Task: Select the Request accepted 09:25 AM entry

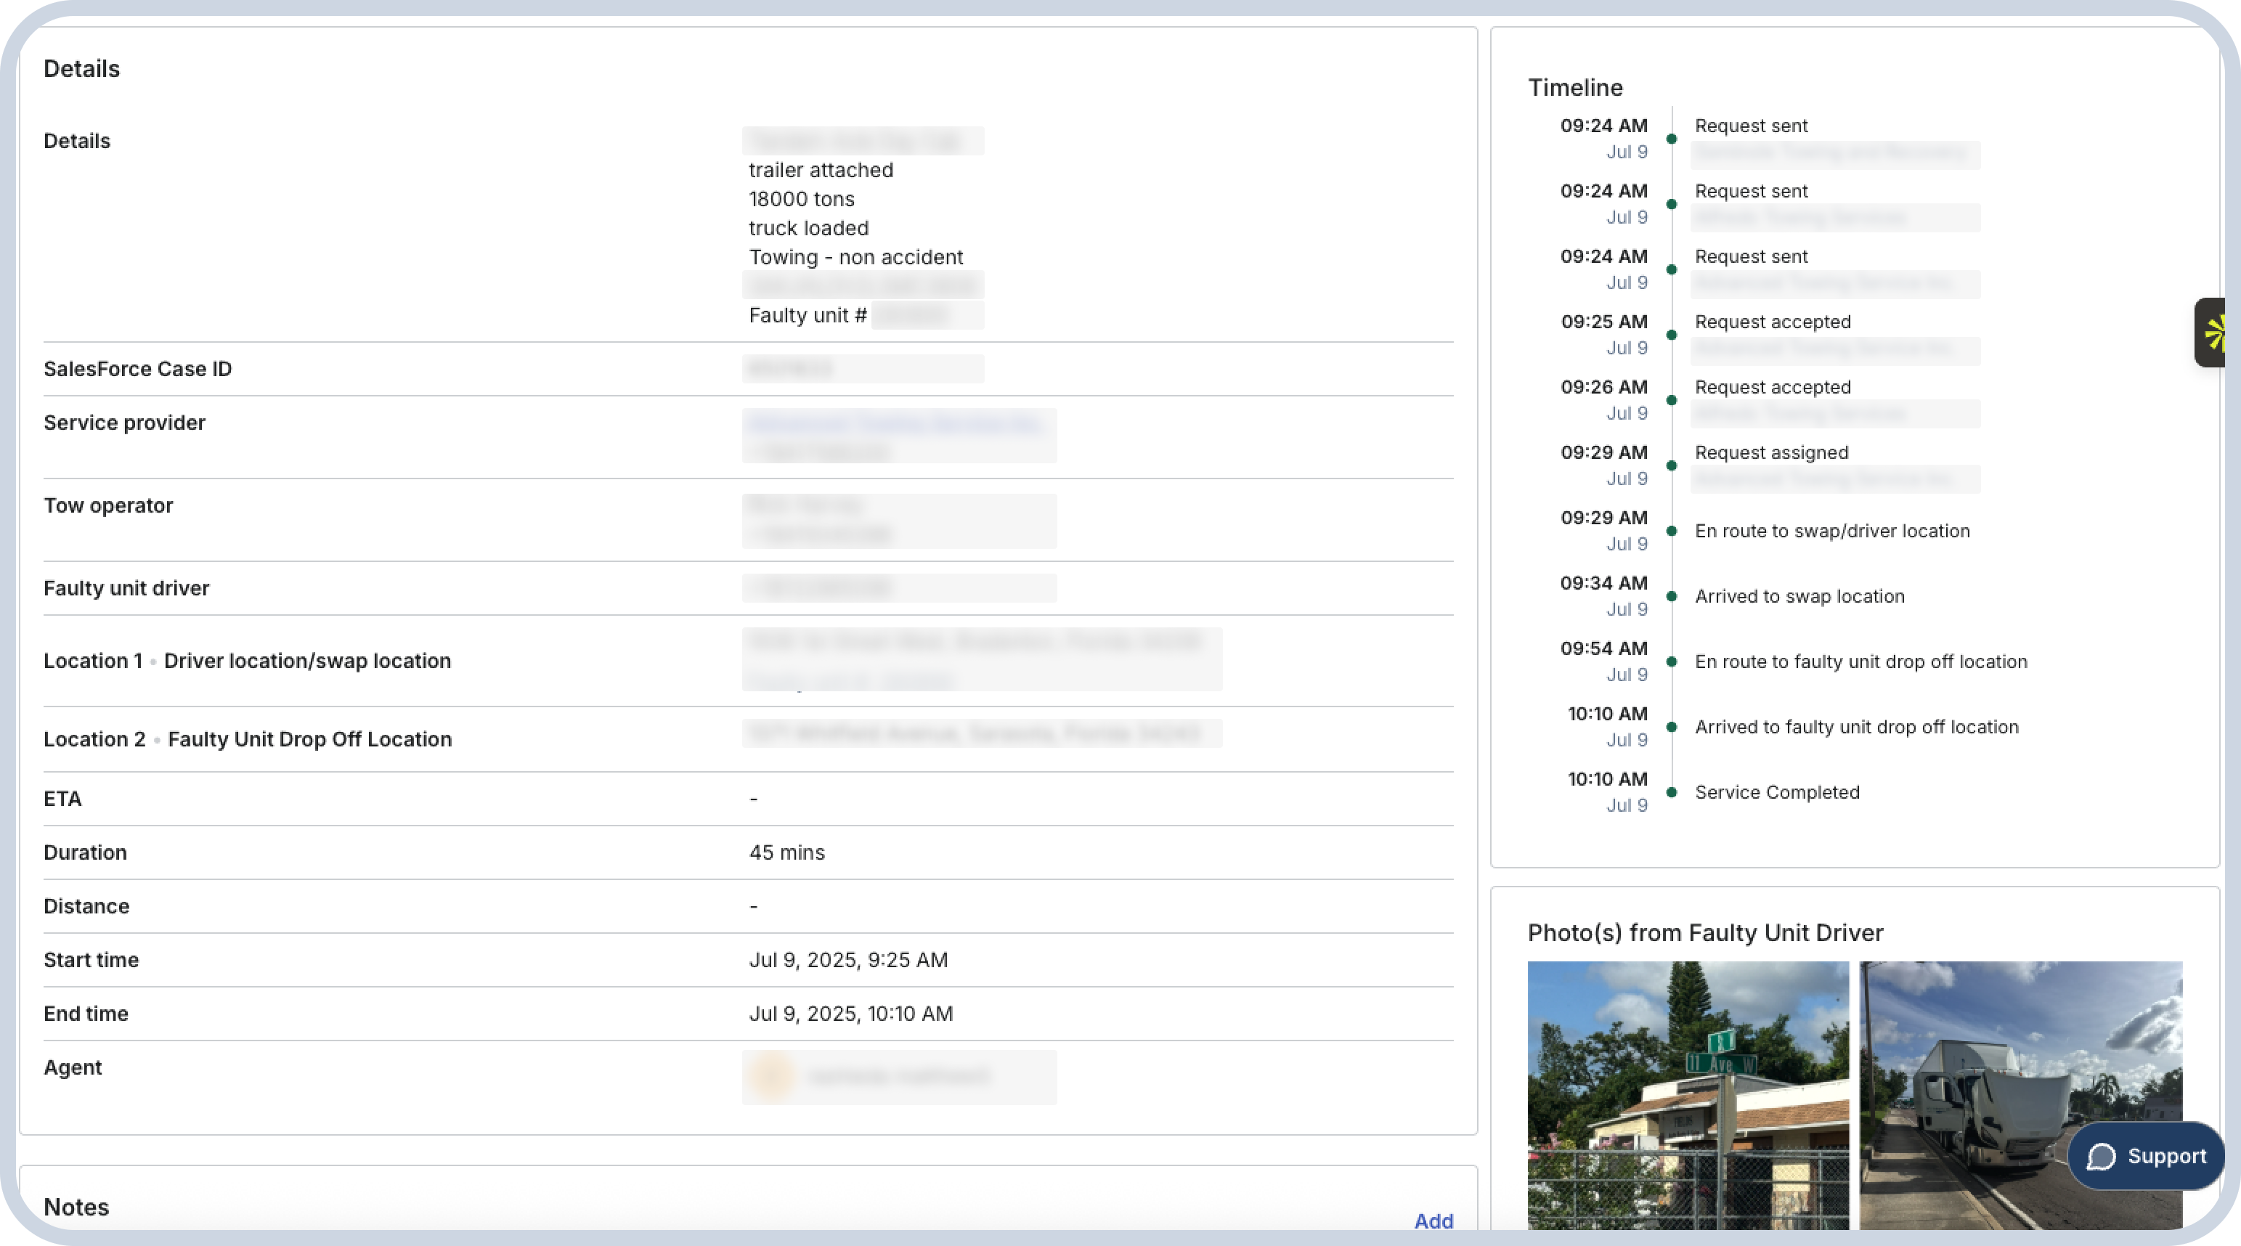Action: click(1772, 322)
